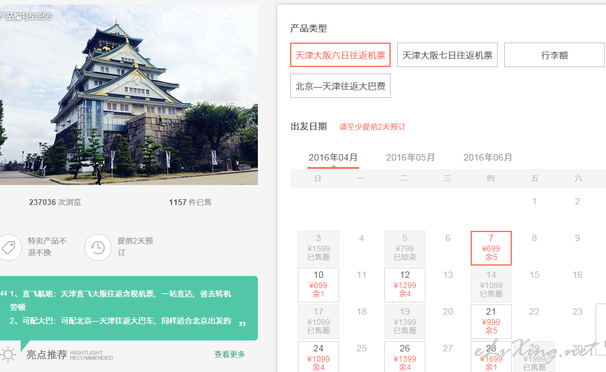Image resolution: width=606 pixels, height=372 pixels.
Task: Click the 237036 次浏览 view count
Action: 55,202
